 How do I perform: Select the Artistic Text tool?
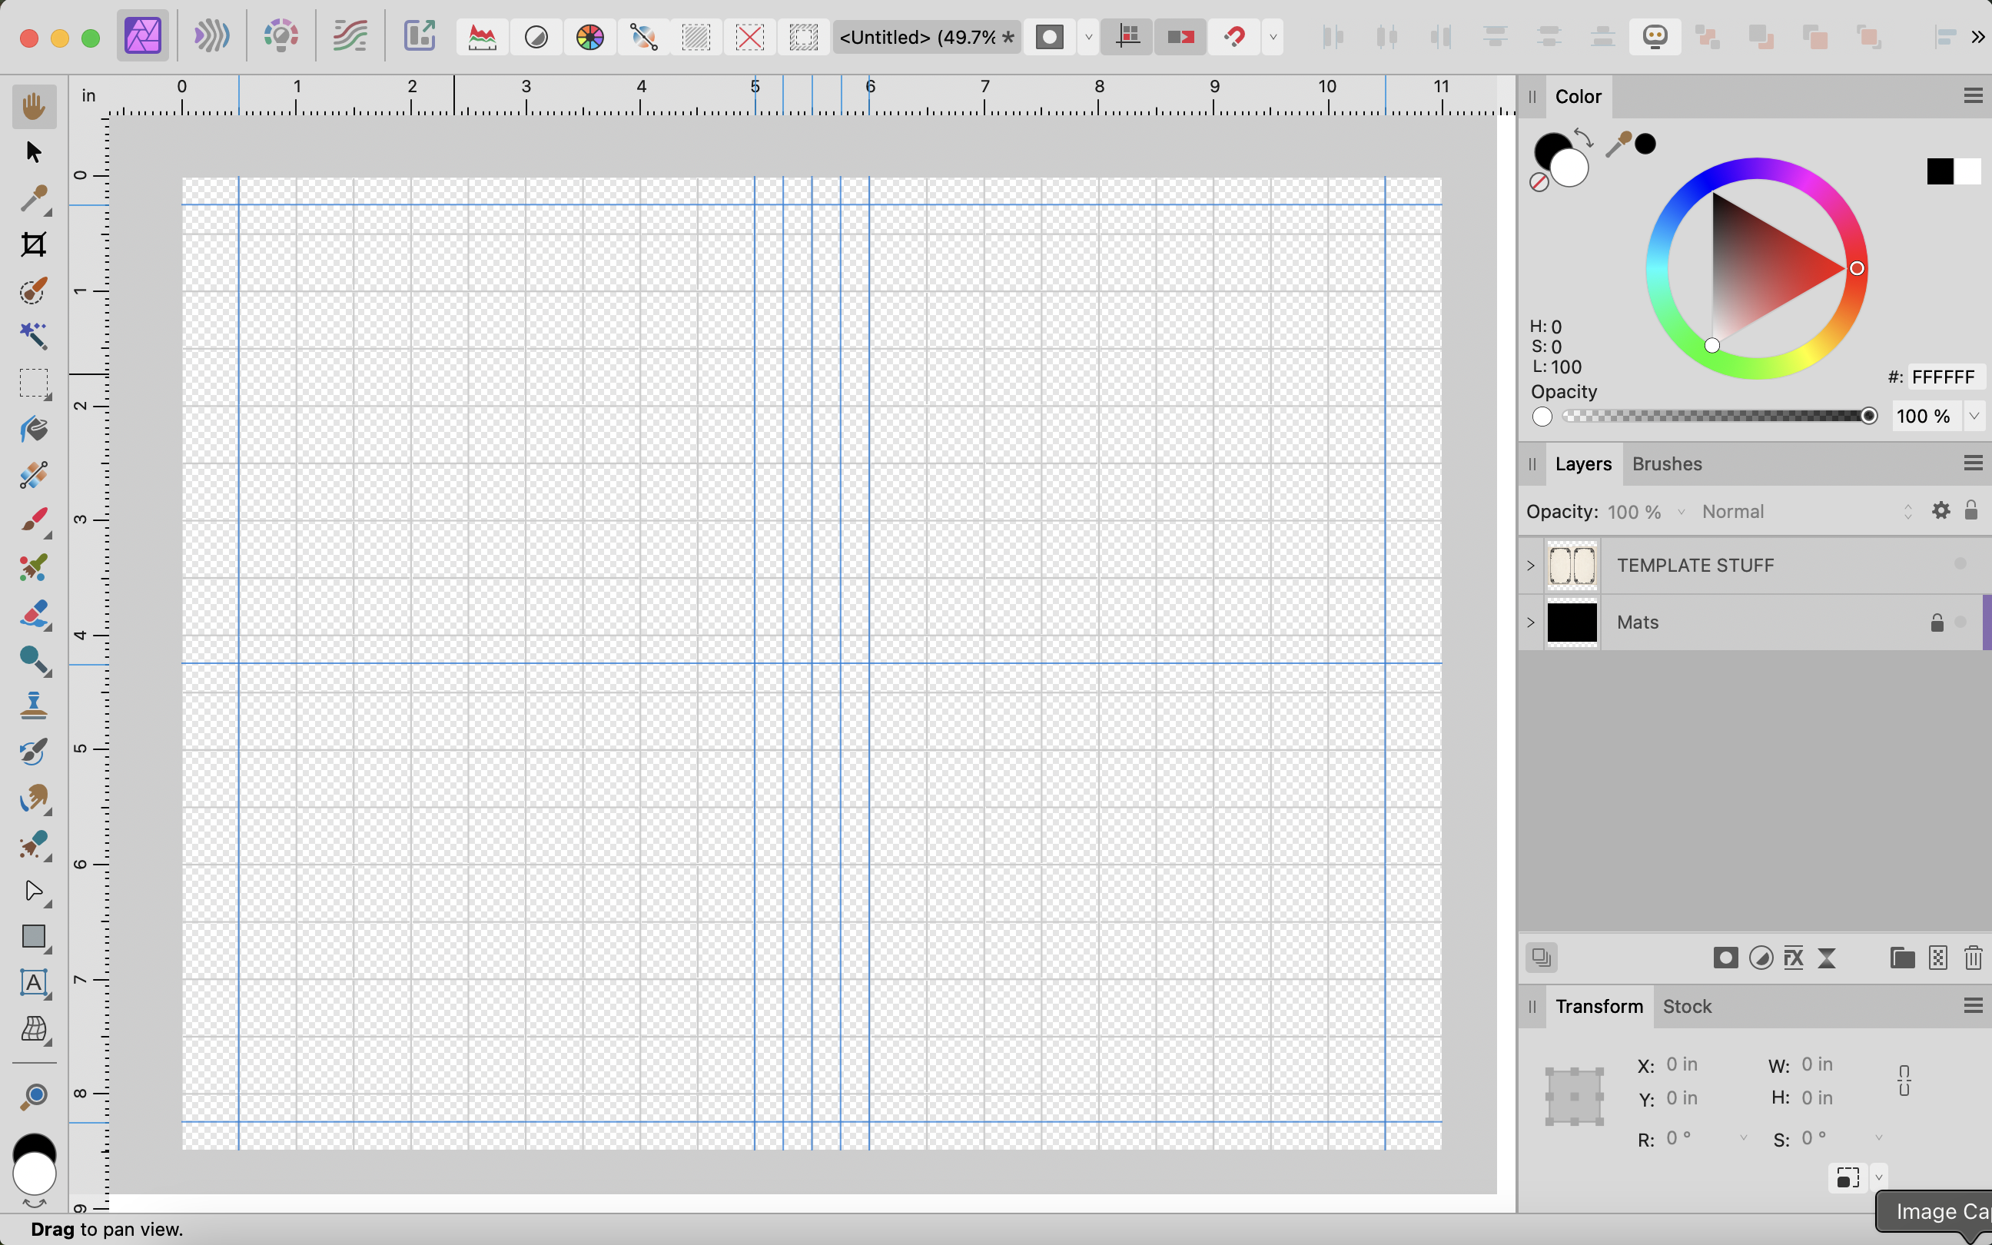coord(34,983)
